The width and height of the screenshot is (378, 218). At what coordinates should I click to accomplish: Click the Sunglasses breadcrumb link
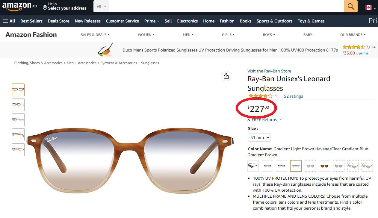[150, 63]
